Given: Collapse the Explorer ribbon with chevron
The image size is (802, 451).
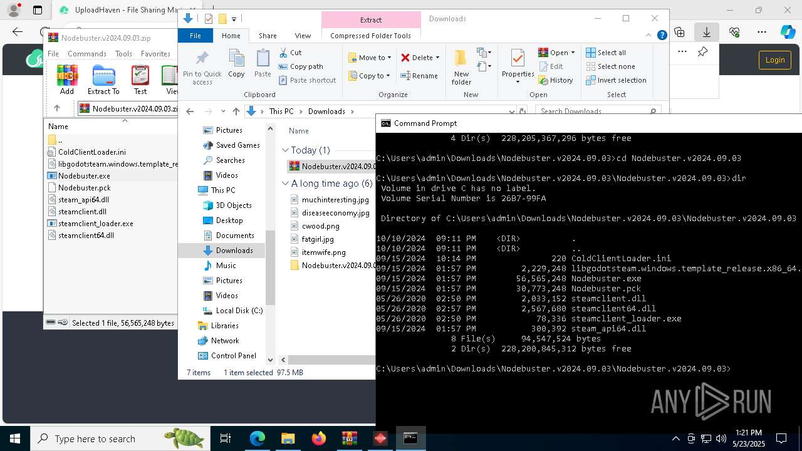Looking at the screenshot, I should (650, 36).
